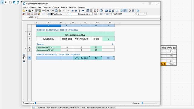The height and width of the screenshot is (109, 194).
Task: Select row 7 header
Action: (29, 58)
